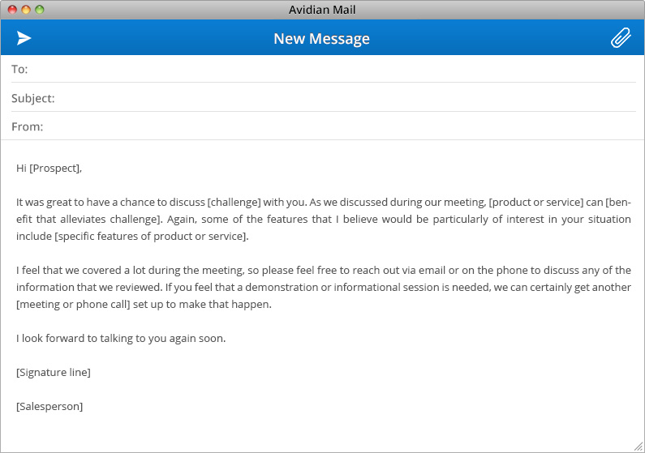Click the Send message paper plane icon
The height and width of the screenshot is (453, 645).
24,38
